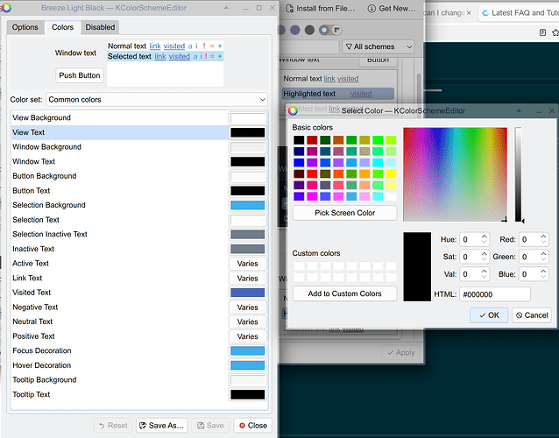Click the link sample in Normal text preview

point(155,46)
